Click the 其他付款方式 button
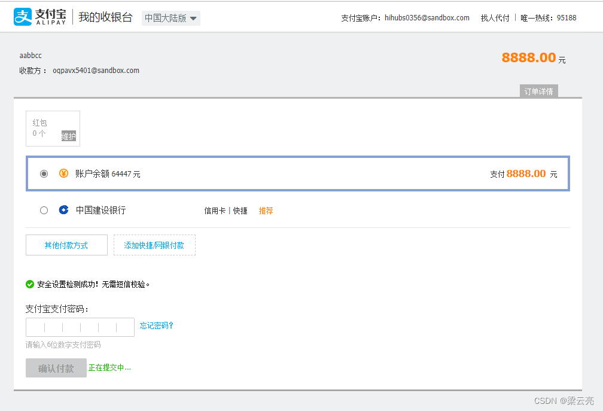603x411 pixels. tap(66, 245)
